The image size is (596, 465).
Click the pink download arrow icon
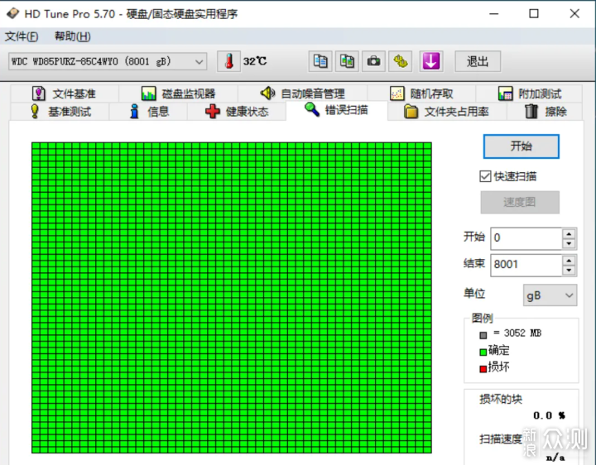(431, 61)
